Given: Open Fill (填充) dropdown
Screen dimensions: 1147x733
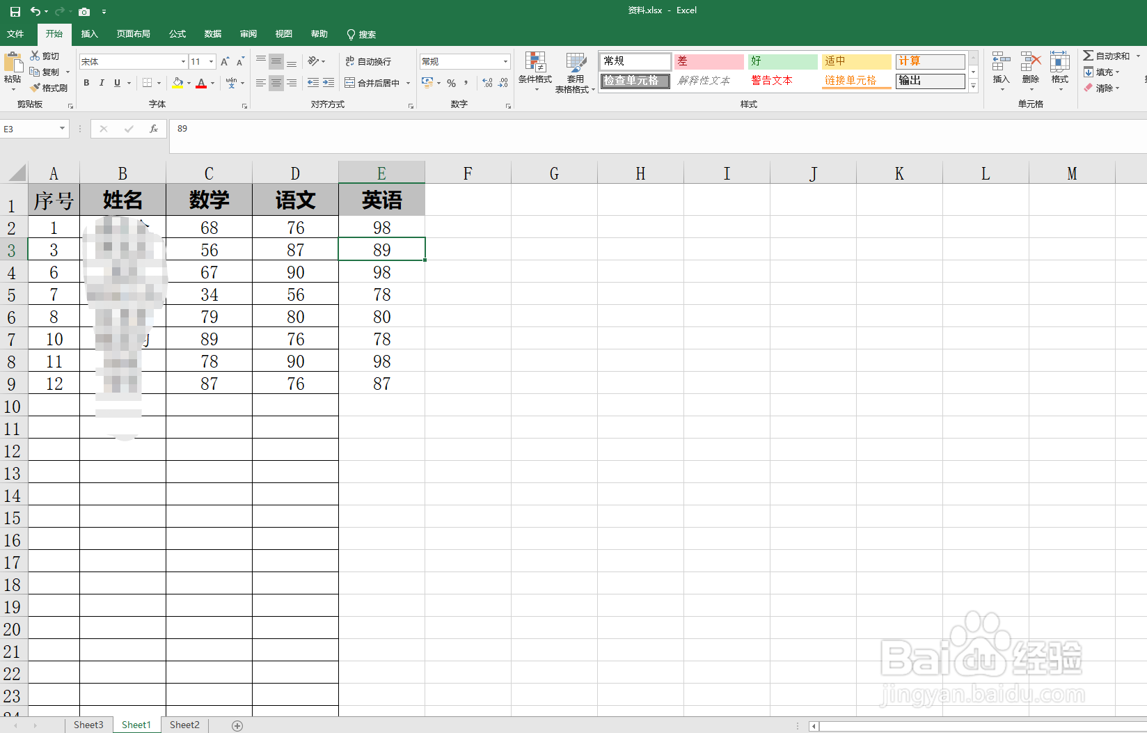Looking at the screenshot, I should [1101, 72].
